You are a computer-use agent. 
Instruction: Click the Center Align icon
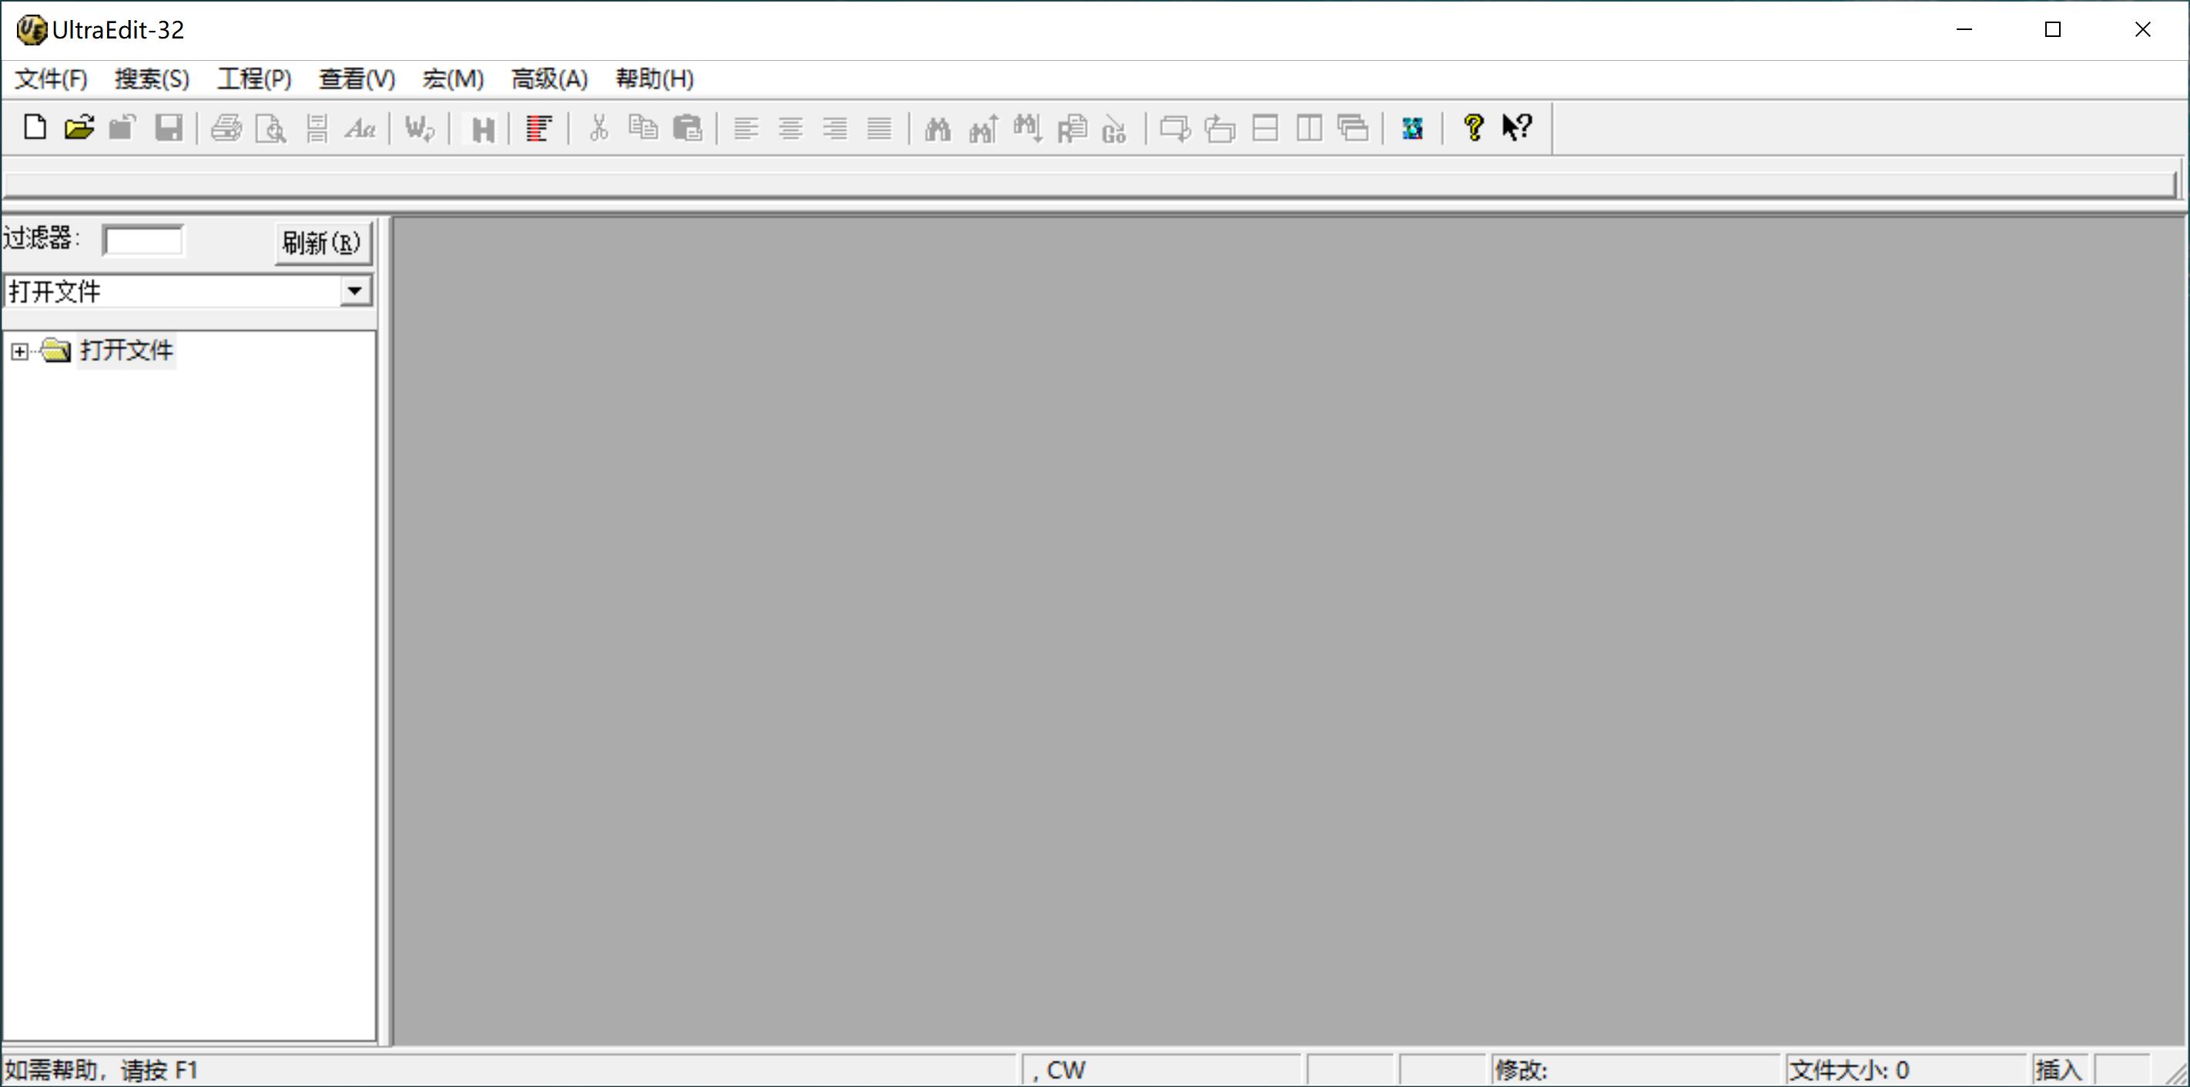tap(791, 128)
